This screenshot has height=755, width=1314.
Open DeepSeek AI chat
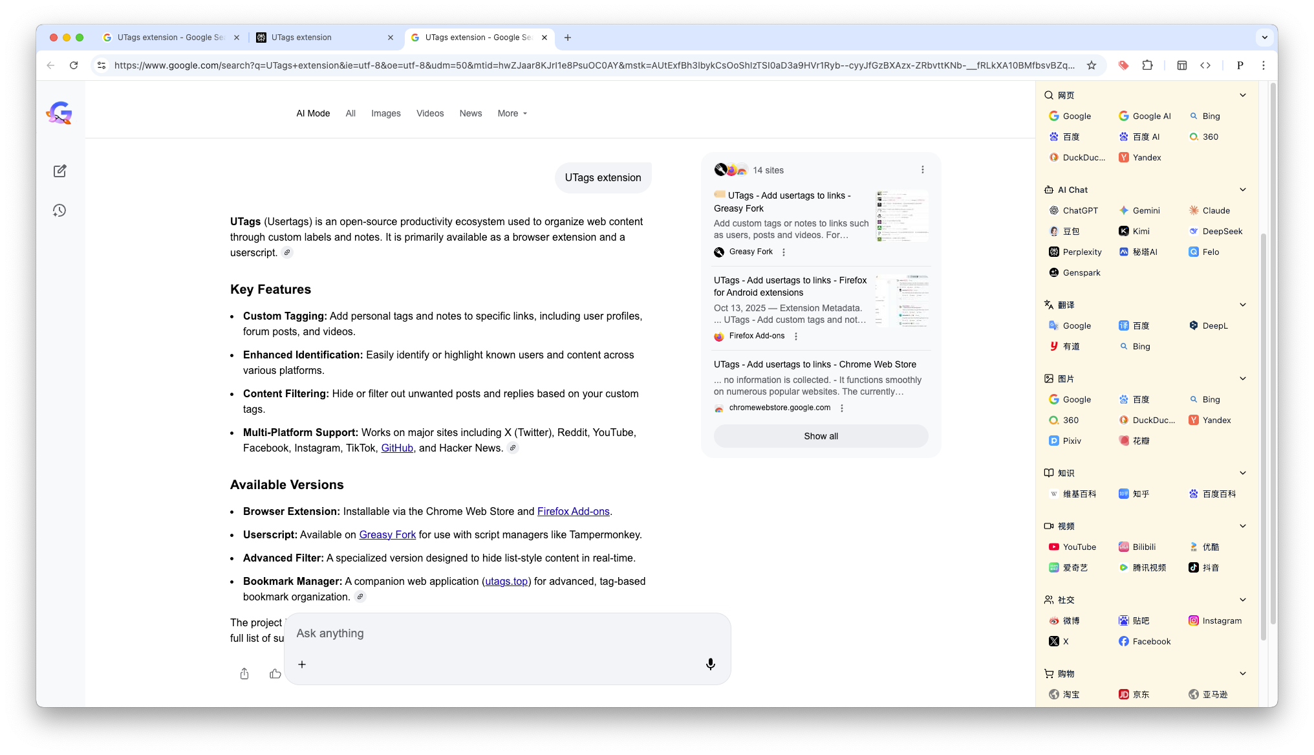1222,231
